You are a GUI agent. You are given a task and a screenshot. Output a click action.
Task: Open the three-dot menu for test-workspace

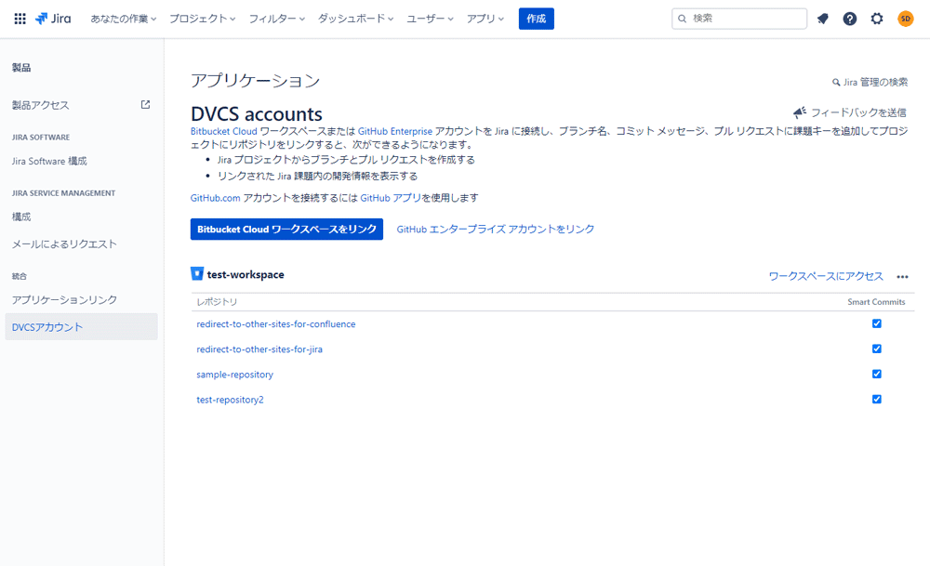[902, 277]
